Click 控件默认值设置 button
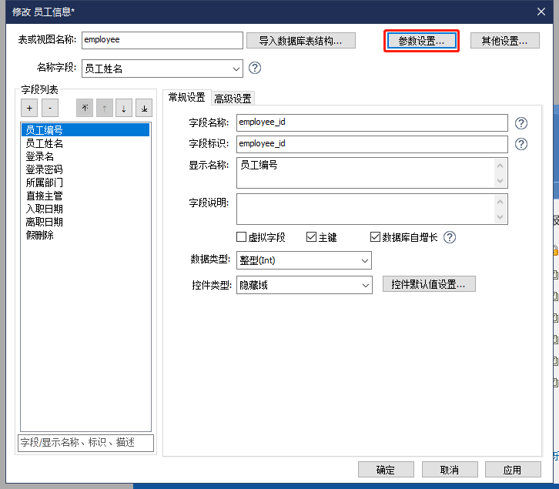559x489 pixels. click(x=429, y=284)
